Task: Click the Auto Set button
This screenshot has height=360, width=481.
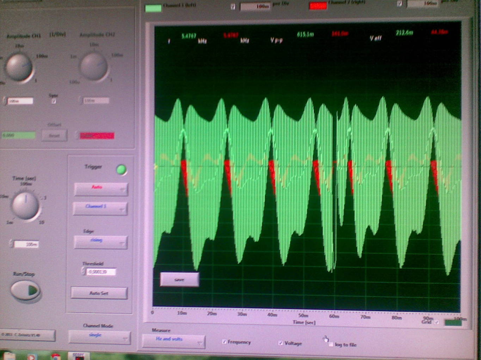Action: click(x=99, y=293)
